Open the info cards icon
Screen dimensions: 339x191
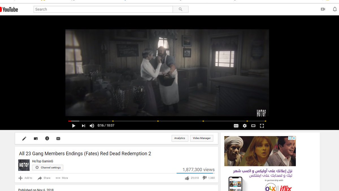(x=47, y=138)
